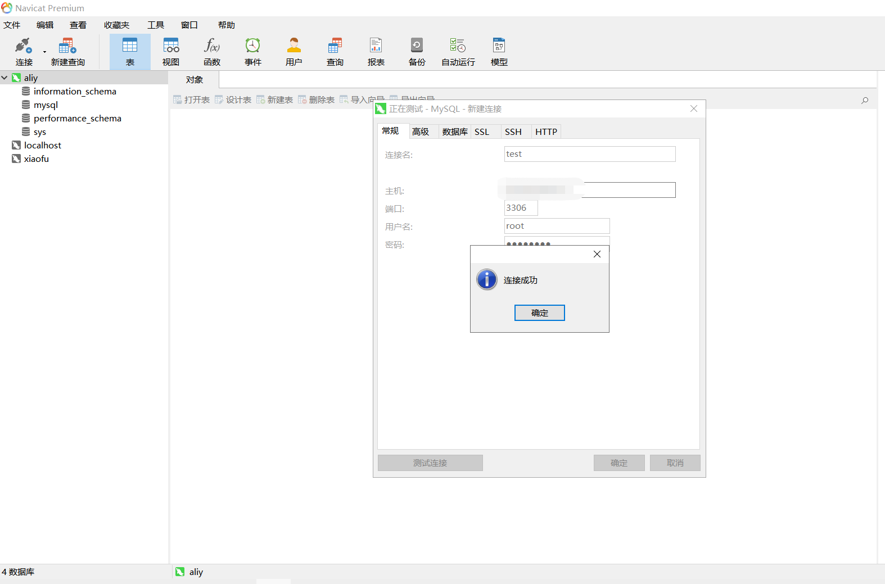
Task: Click Test Connection (测试连接) button
Action: 430,463
